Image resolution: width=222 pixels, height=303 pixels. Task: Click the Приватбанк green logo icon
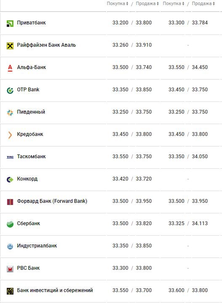coord(10,24)
